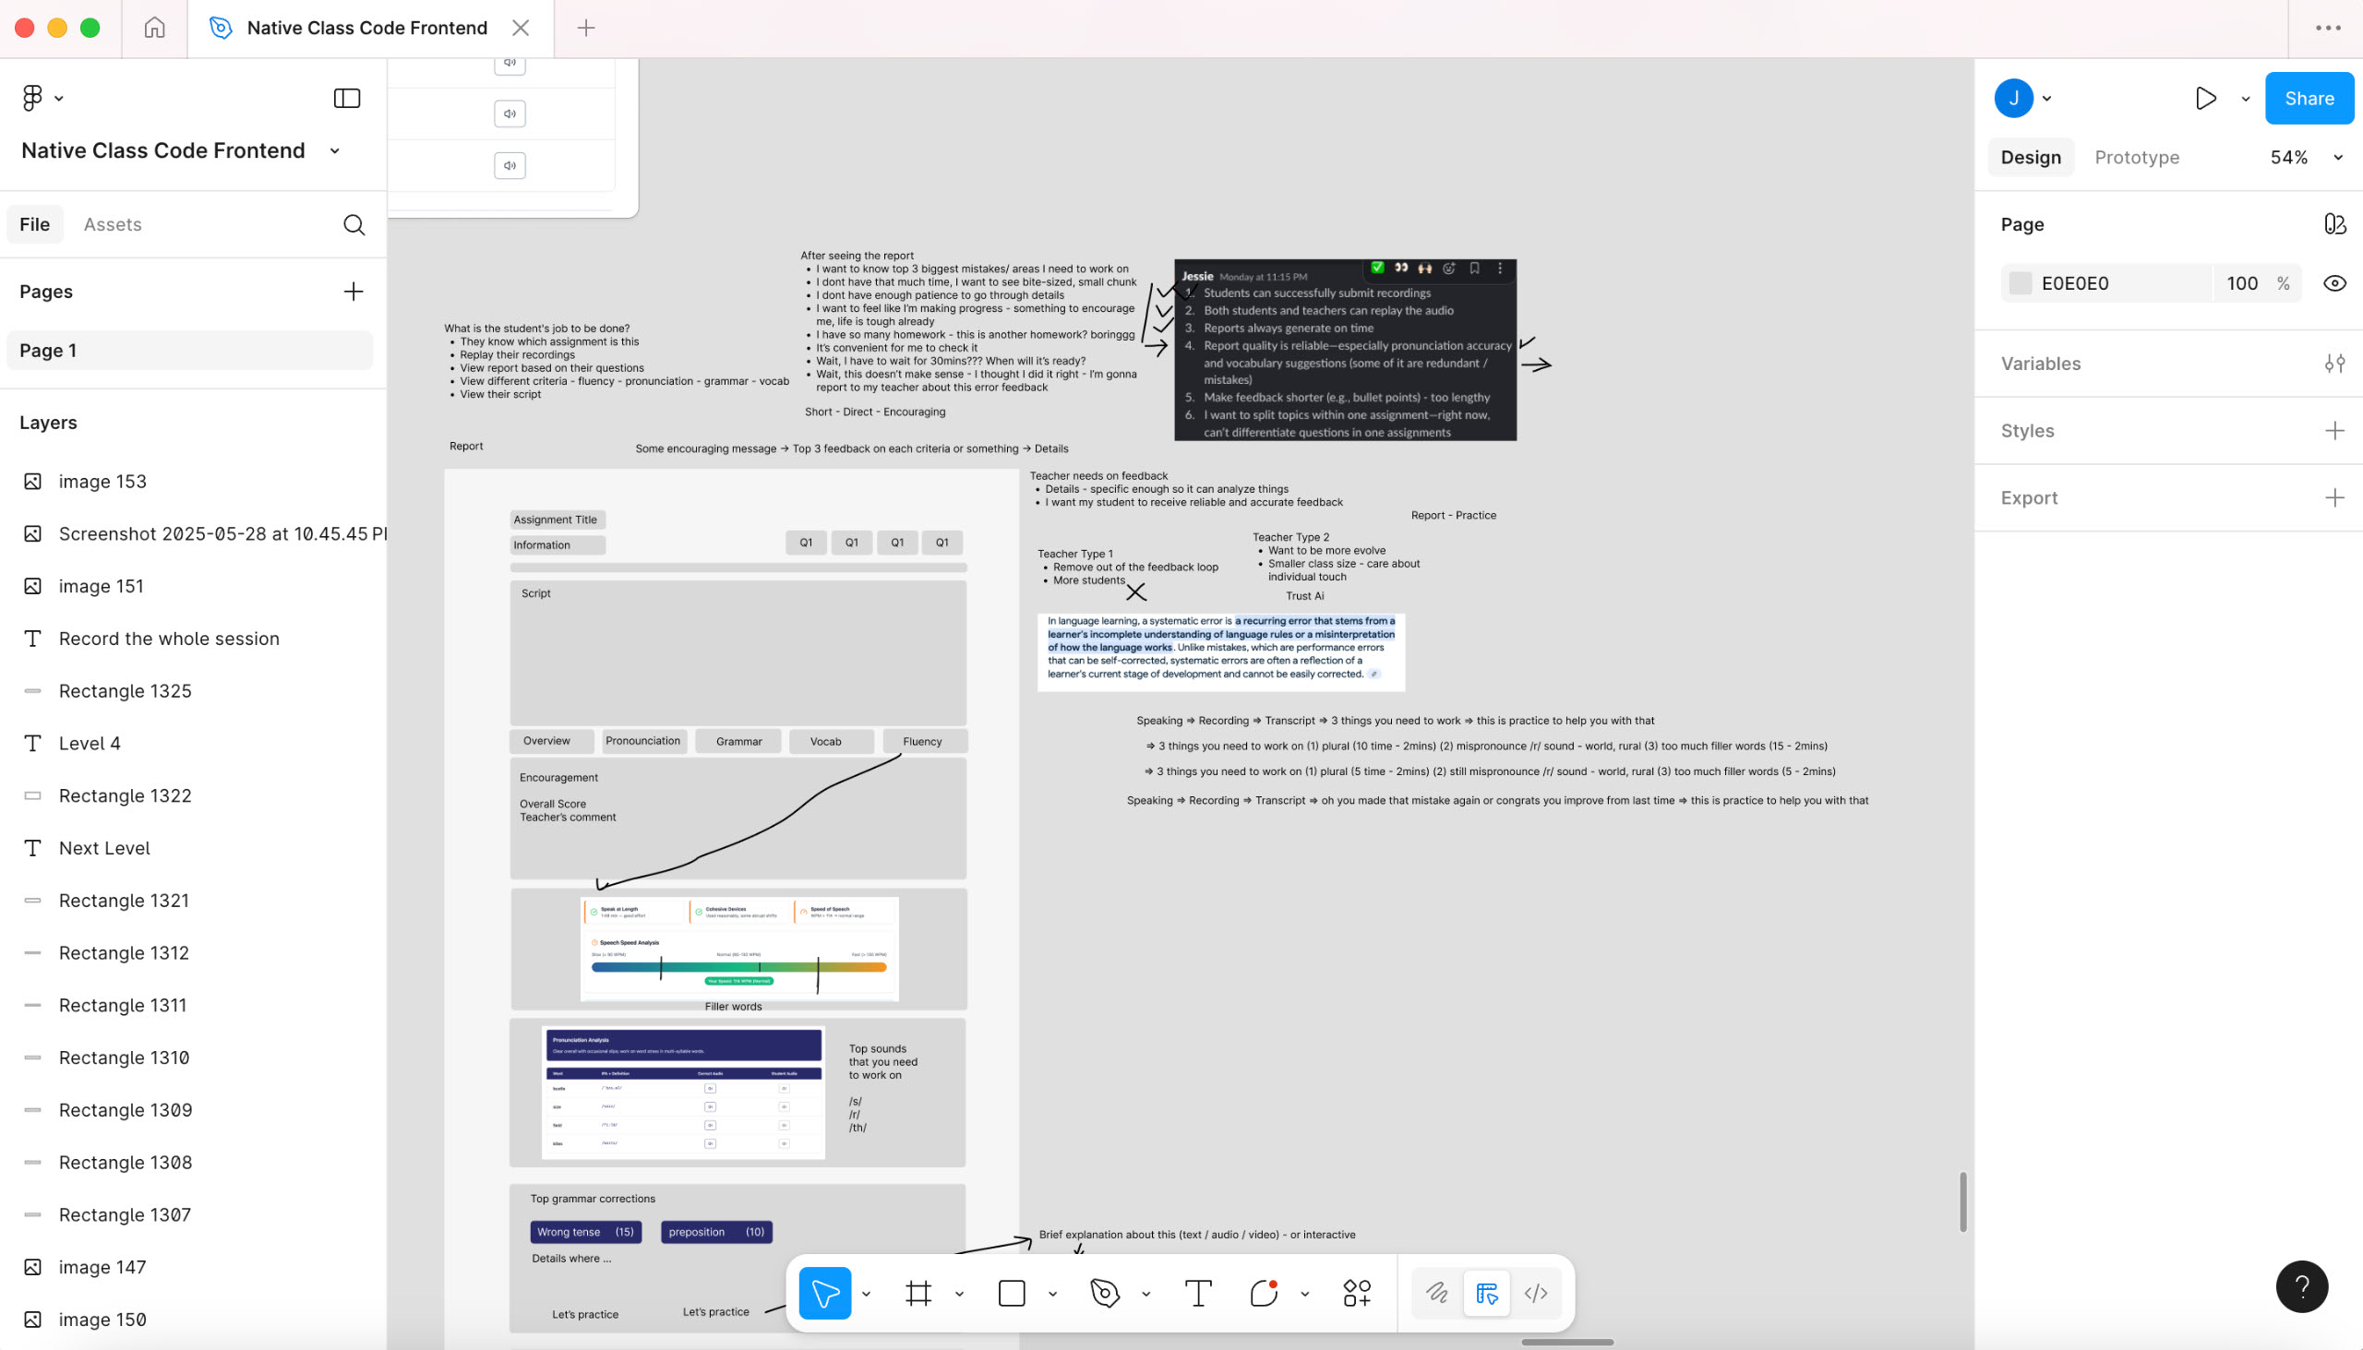This screenshot has width=2363, height=1350.
Task: Select the Text tool
Action: [x=1197, y=1293]
